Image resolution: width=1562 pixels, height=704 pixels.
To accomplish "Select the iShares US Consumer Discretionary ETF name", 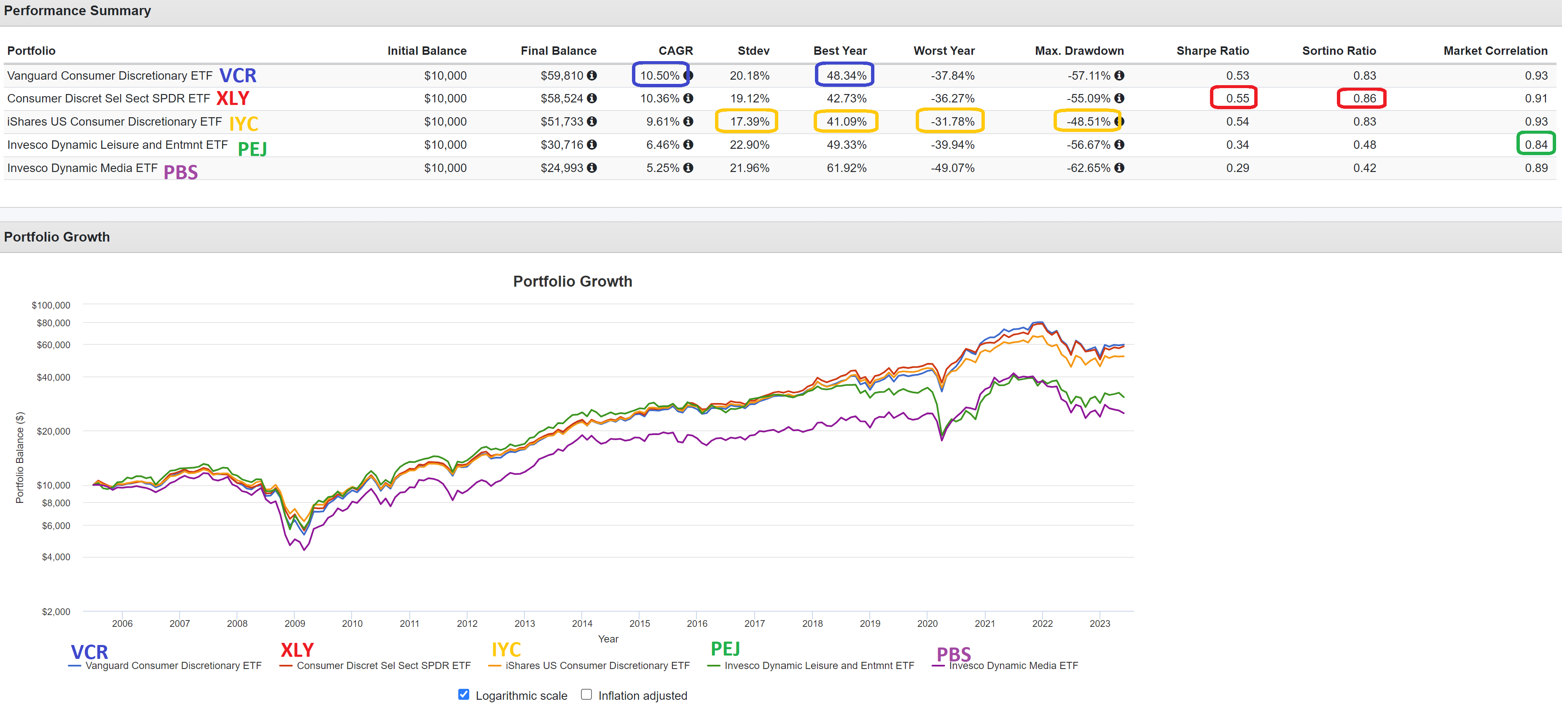I will [115, 121].
